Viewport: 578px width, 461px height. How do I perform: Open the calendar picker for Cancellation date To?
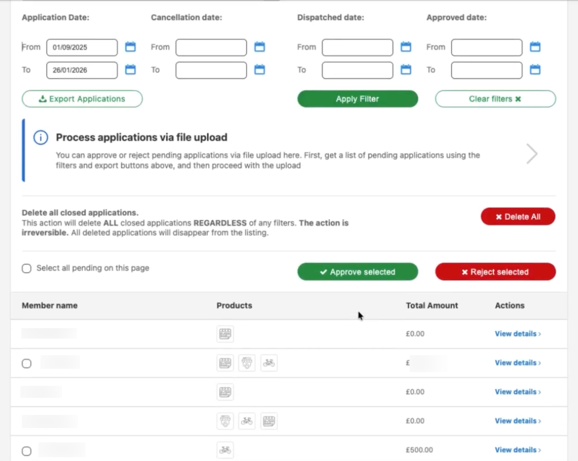point(260,70)
